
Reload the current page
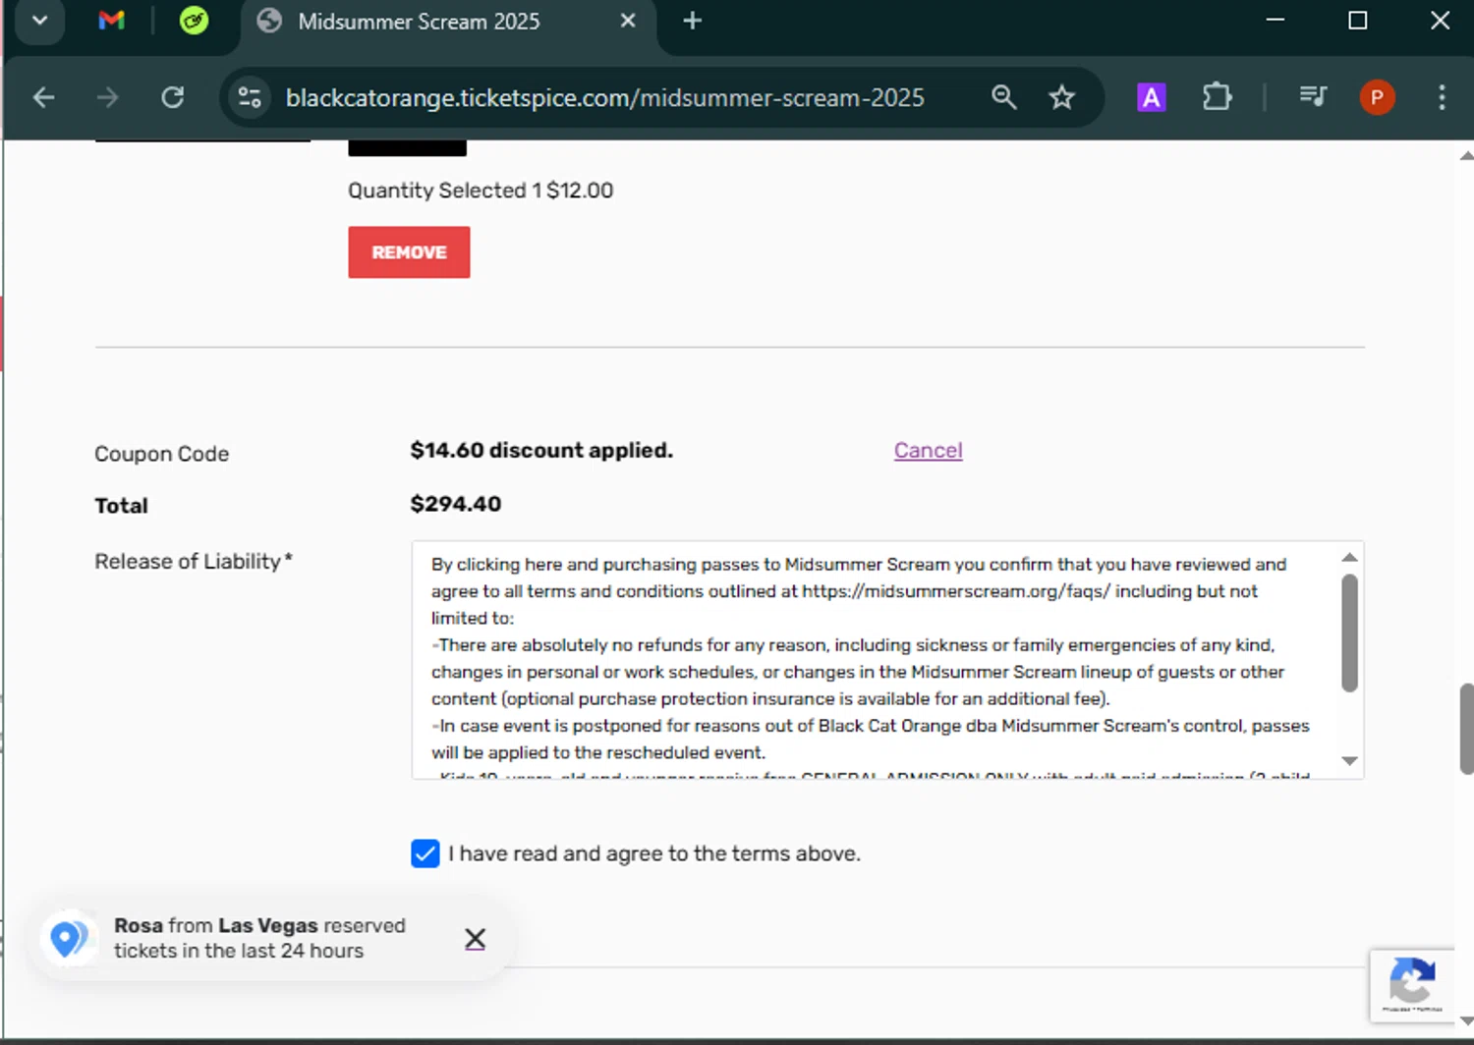click(173, 97)
